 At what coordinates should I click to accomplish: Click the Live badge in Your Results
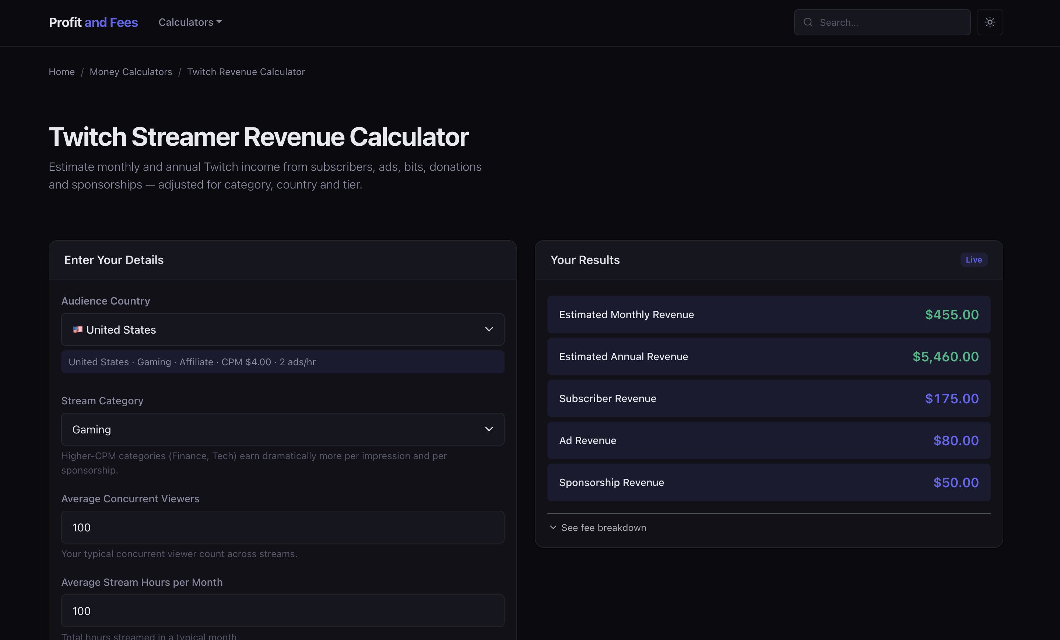(973, 260)
